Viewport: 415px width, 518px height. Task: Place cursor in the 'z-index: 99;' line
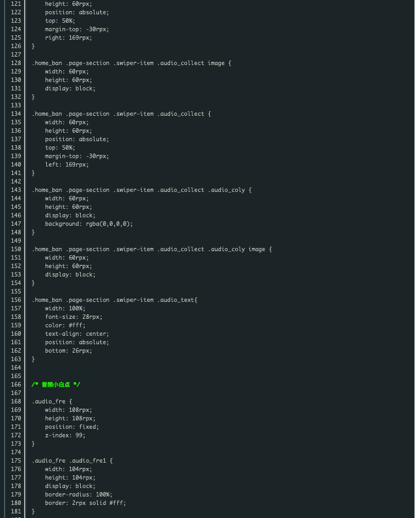point(65,435)
